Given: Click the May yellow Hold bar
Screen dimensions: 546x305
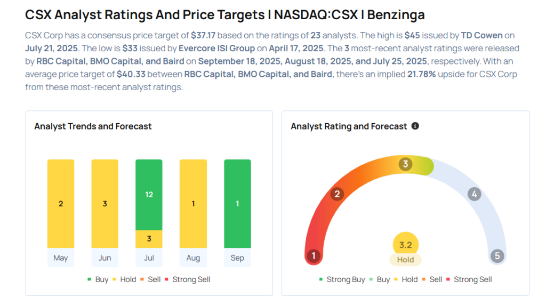Looking at the screenshot, I should coord(61,204).
